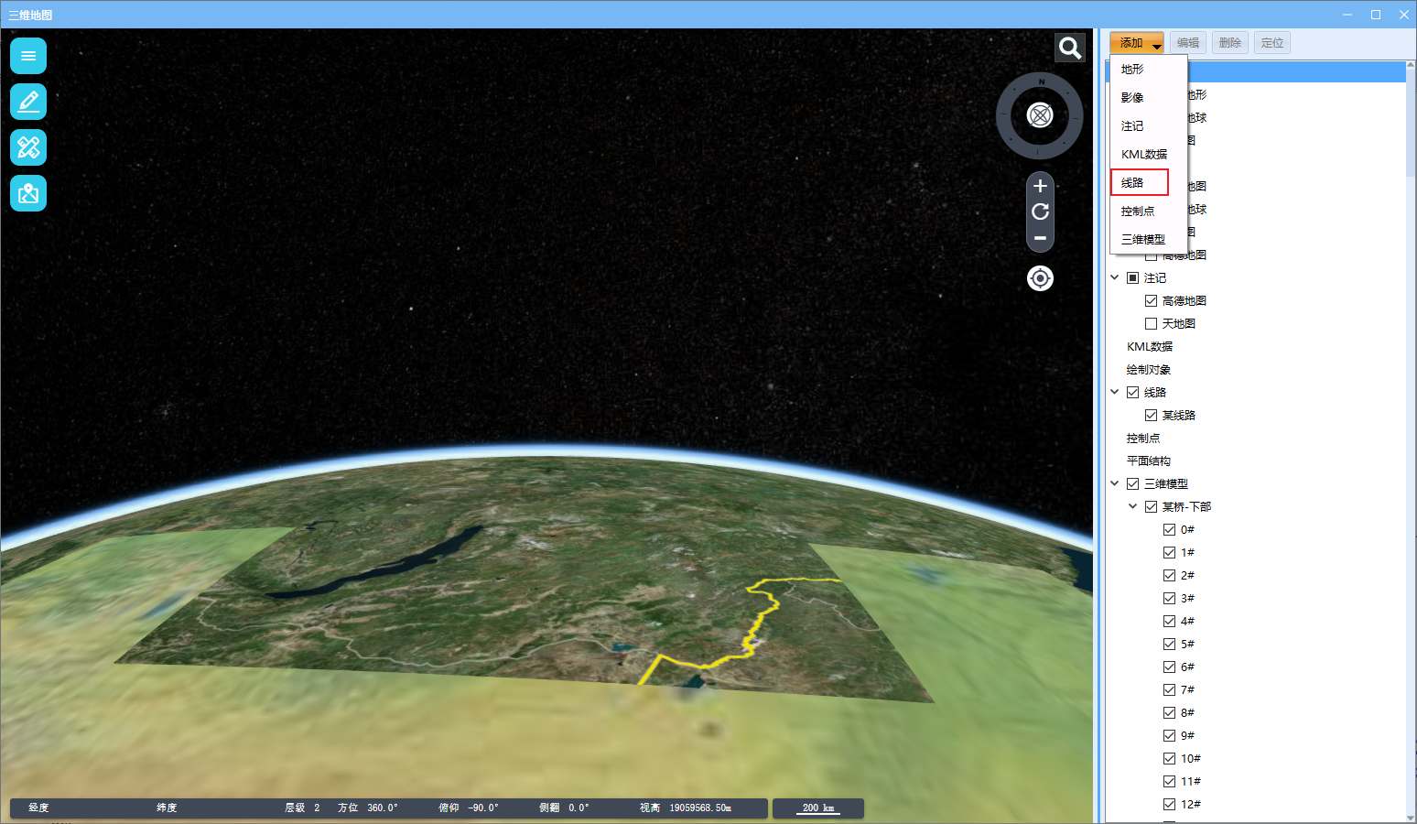Zoom out with the minus icon

click(1040, 238)
